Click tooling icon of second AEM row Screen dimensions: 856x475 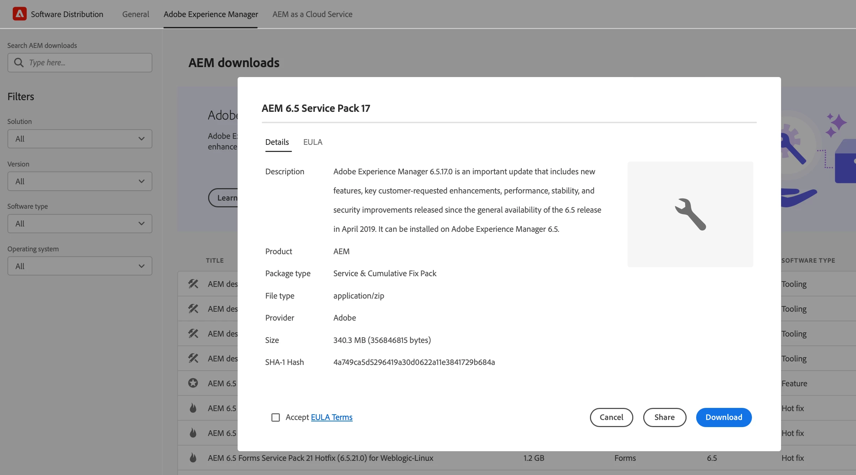(193, 309)
